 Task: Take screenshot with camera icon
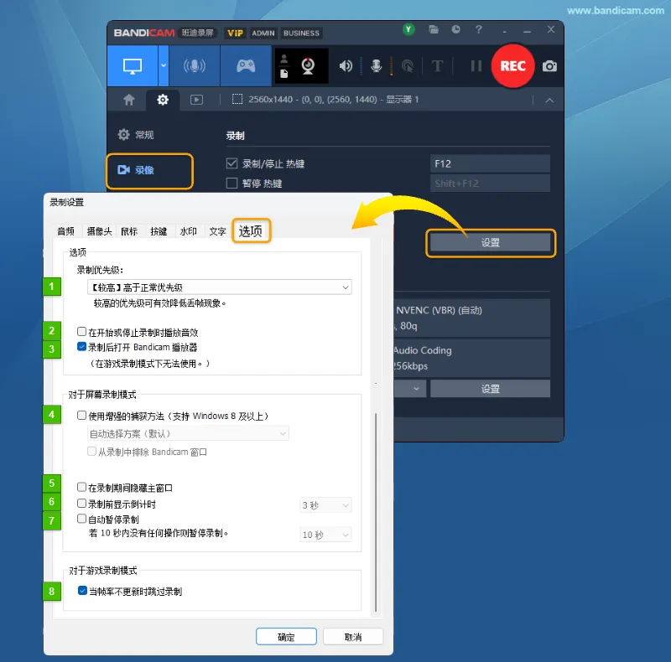coord(549,66)
